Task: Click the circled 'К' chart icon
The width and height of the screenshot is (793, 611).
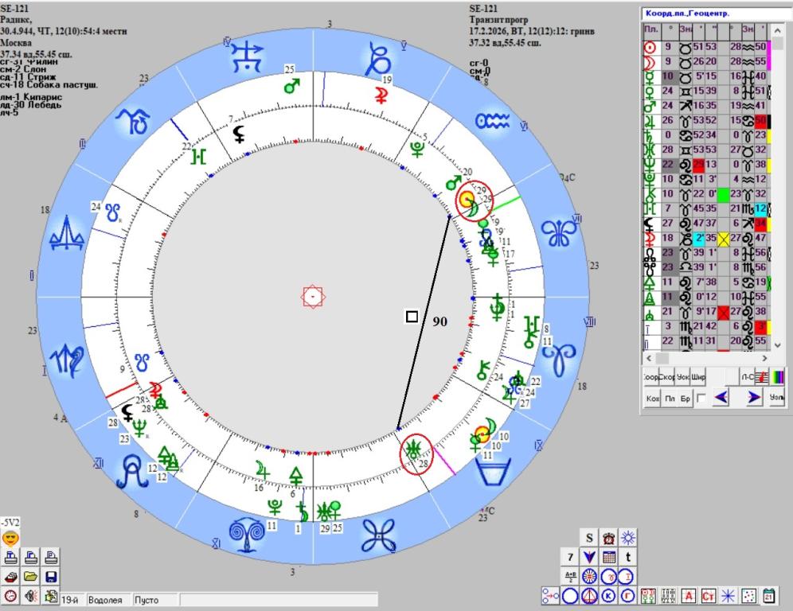Action: point(608,596)
